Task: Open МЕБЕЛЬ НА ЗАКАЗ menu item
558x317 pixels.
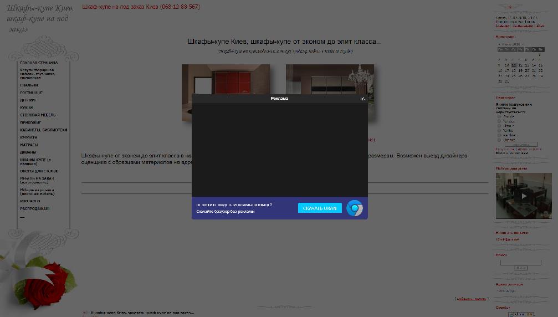Action: [37, 180]
